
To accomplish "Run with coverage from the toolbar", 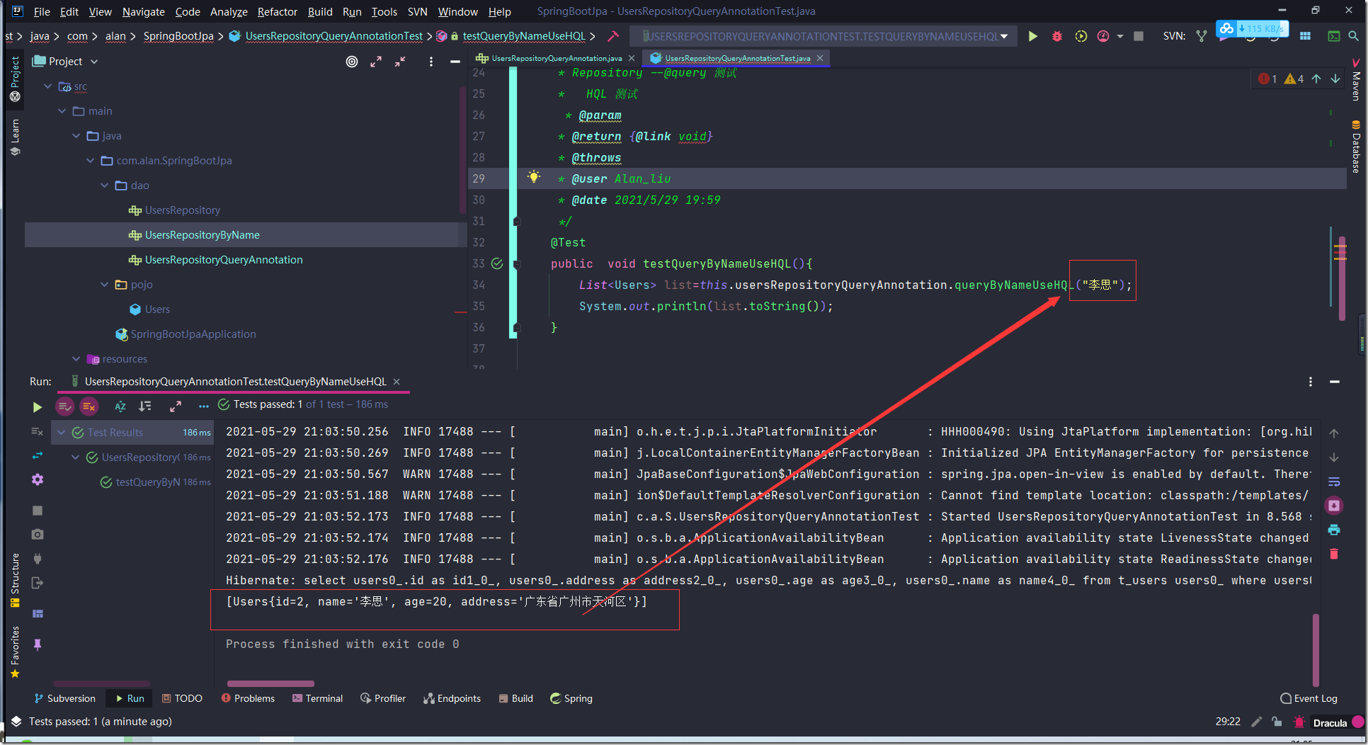I will point(1081,36).
